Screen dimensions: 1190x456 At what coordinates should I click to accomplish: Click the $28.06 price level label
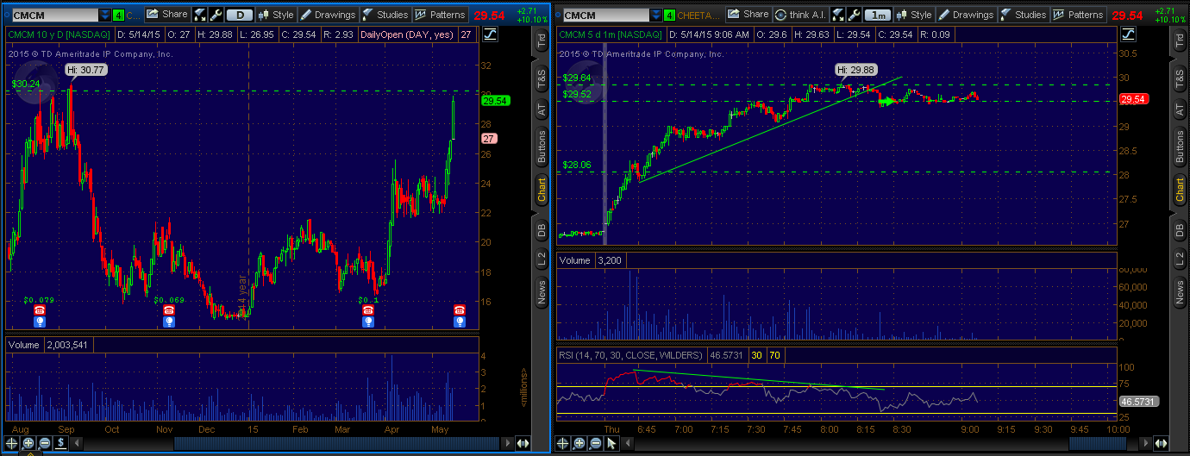click(x=576, y=164)
